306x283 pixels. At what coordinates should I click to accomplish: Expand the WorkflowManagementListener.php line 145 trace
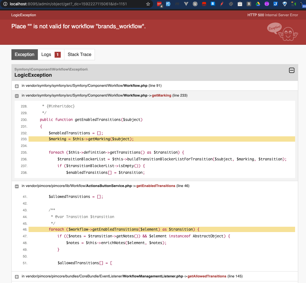[x=17, y=277]
